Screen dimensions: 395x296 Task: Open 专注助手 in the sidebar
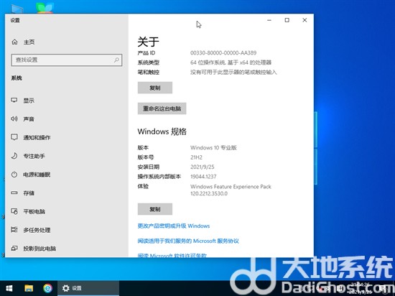pos(34,156)
